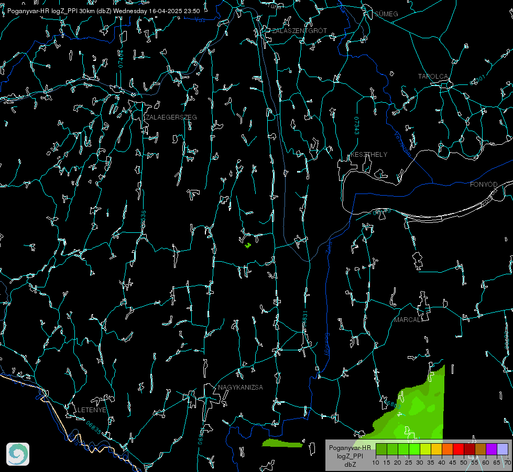Click the SÜMEG city label
The height and width of the screenshot is (472, 513).
click(x=386, y=14)
